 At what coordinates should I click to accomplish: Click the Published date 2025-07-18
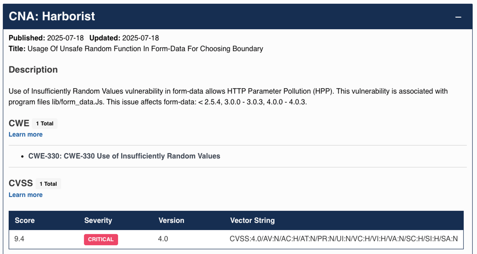[x=65, y=38]
